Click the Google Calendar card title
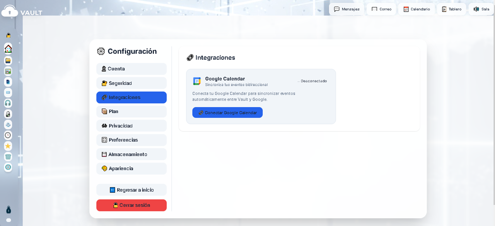 click(x=225, y=79)
